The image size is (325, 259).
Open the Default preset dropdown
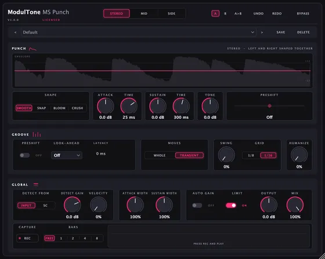tap(139, 32)
